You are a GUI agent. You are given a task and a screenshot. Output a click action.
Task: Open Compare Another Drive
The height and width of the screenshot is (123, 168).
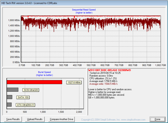(x=62, y=119)
